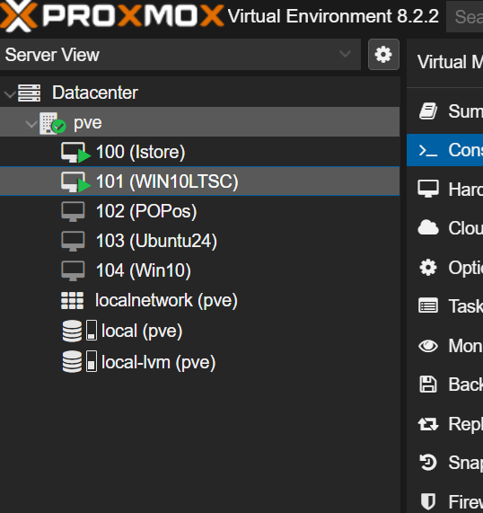Open the Server View dropdown
This screenshot has height=513, width=483.
tap(180, 54)
